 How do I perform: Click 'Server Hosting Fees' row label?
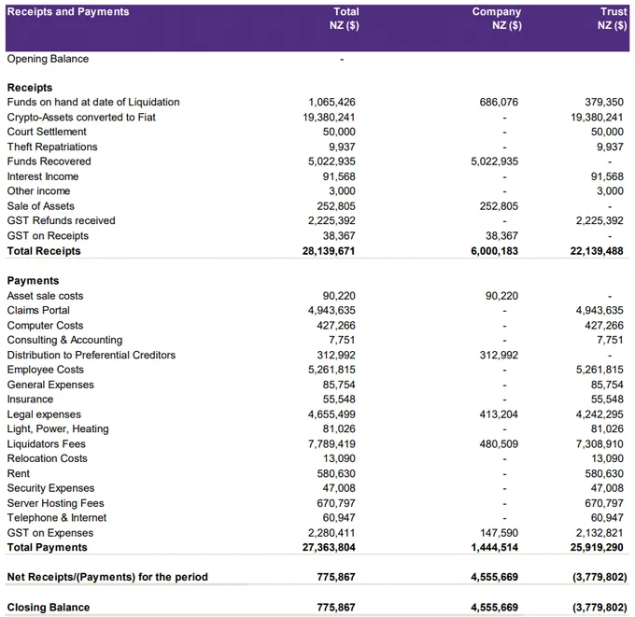pos(55,503)
